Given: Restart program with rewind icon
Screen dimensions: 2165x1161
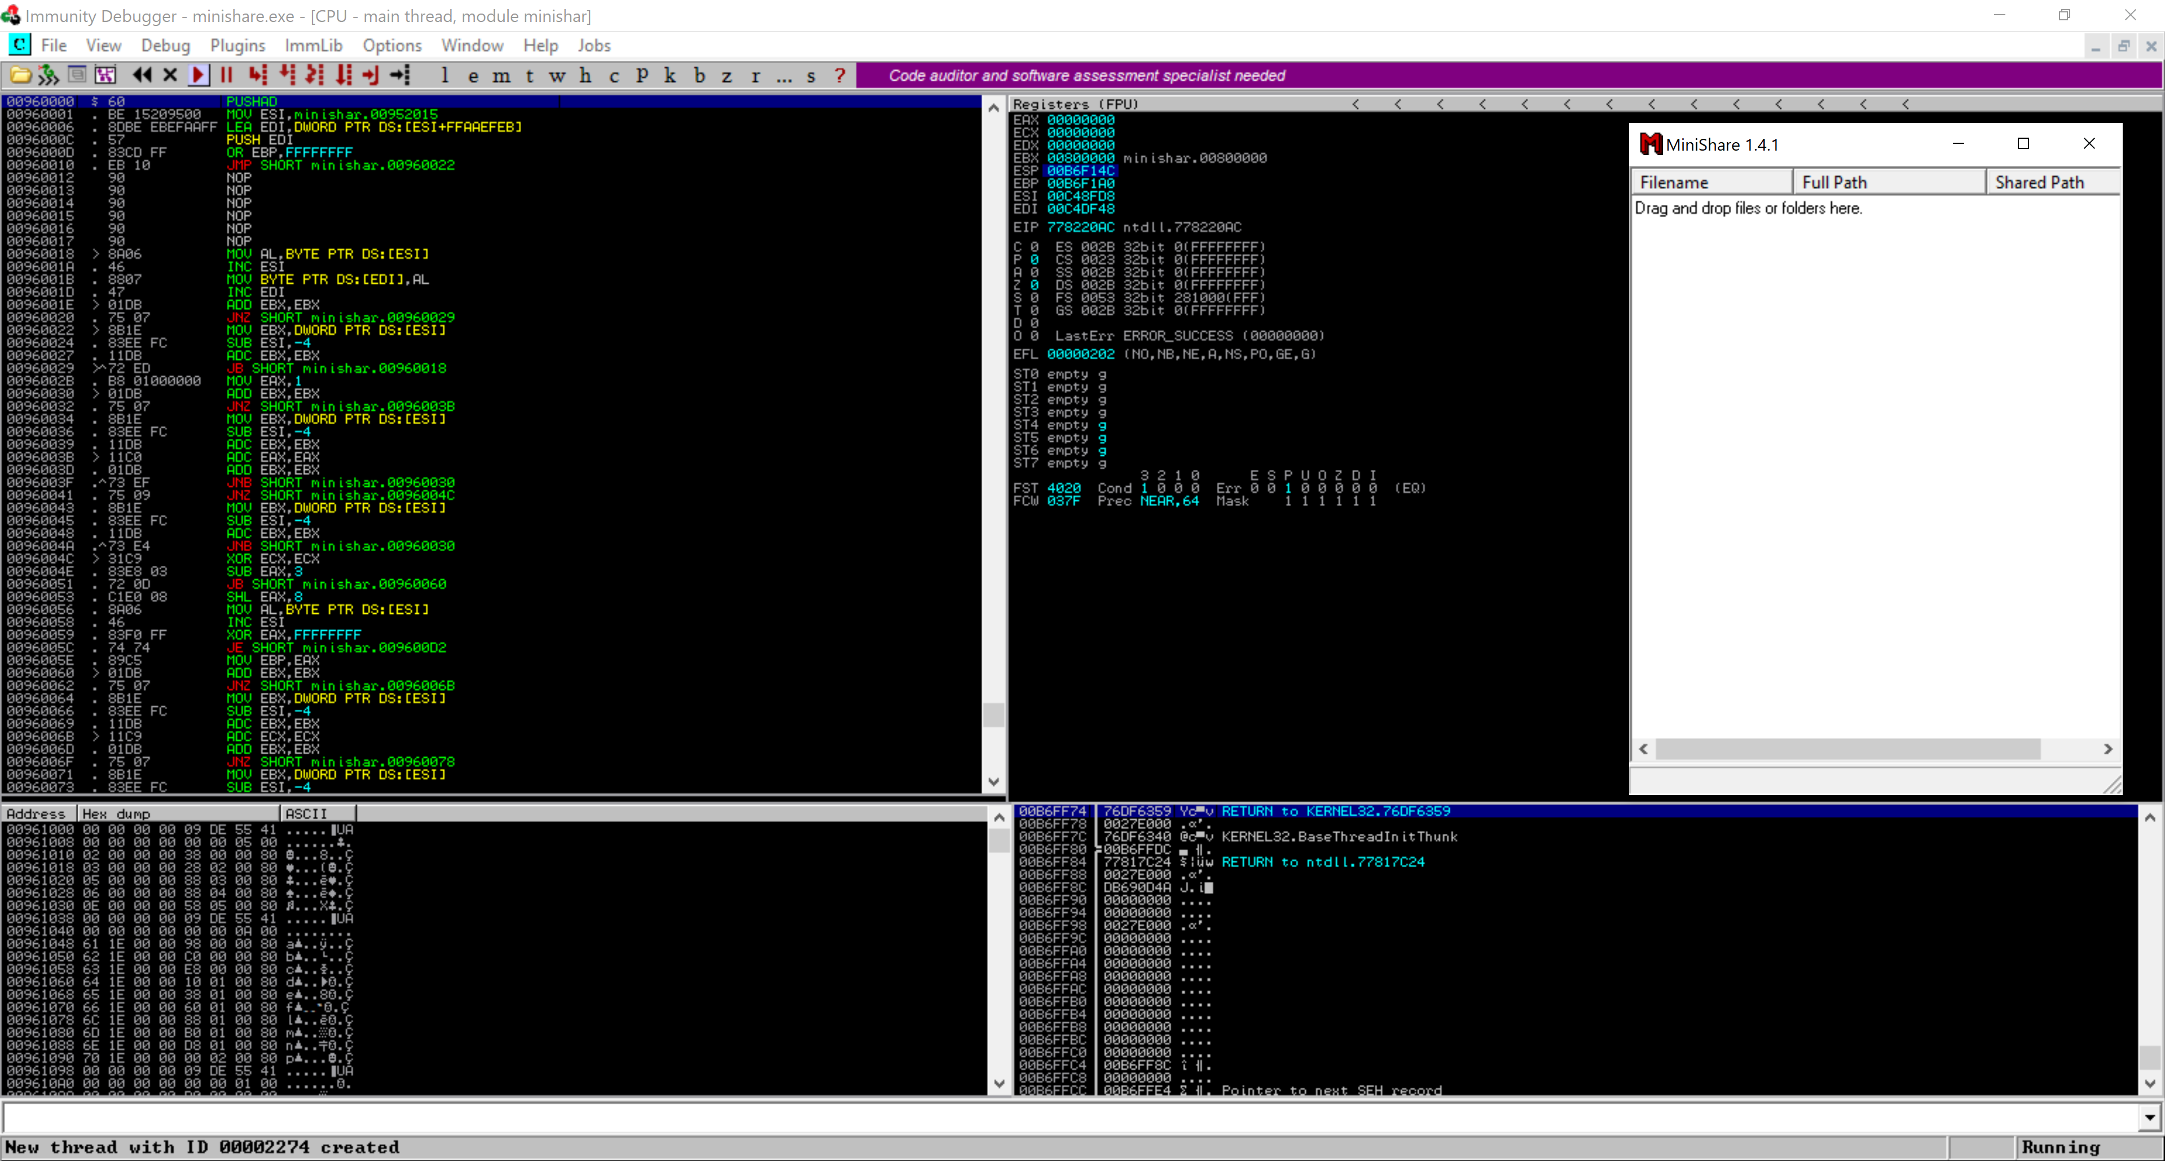Looking at the screenshot, I should (x=142, y=76).
